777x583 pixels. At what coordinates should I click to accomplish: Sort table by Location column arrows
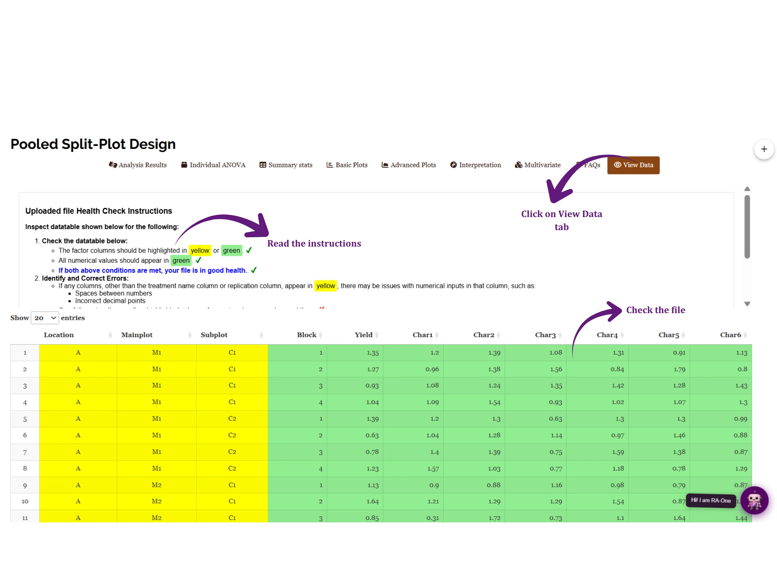[x=110, y=335]
